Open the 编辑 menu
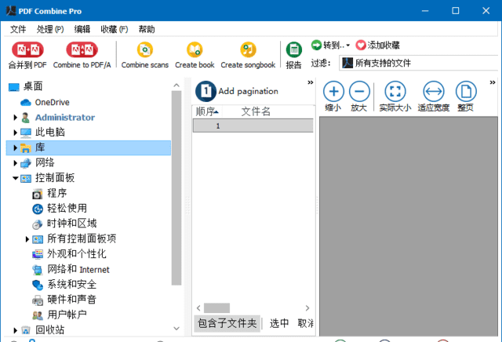The height and width of the screenshot is (342, 502). [82, 30]
